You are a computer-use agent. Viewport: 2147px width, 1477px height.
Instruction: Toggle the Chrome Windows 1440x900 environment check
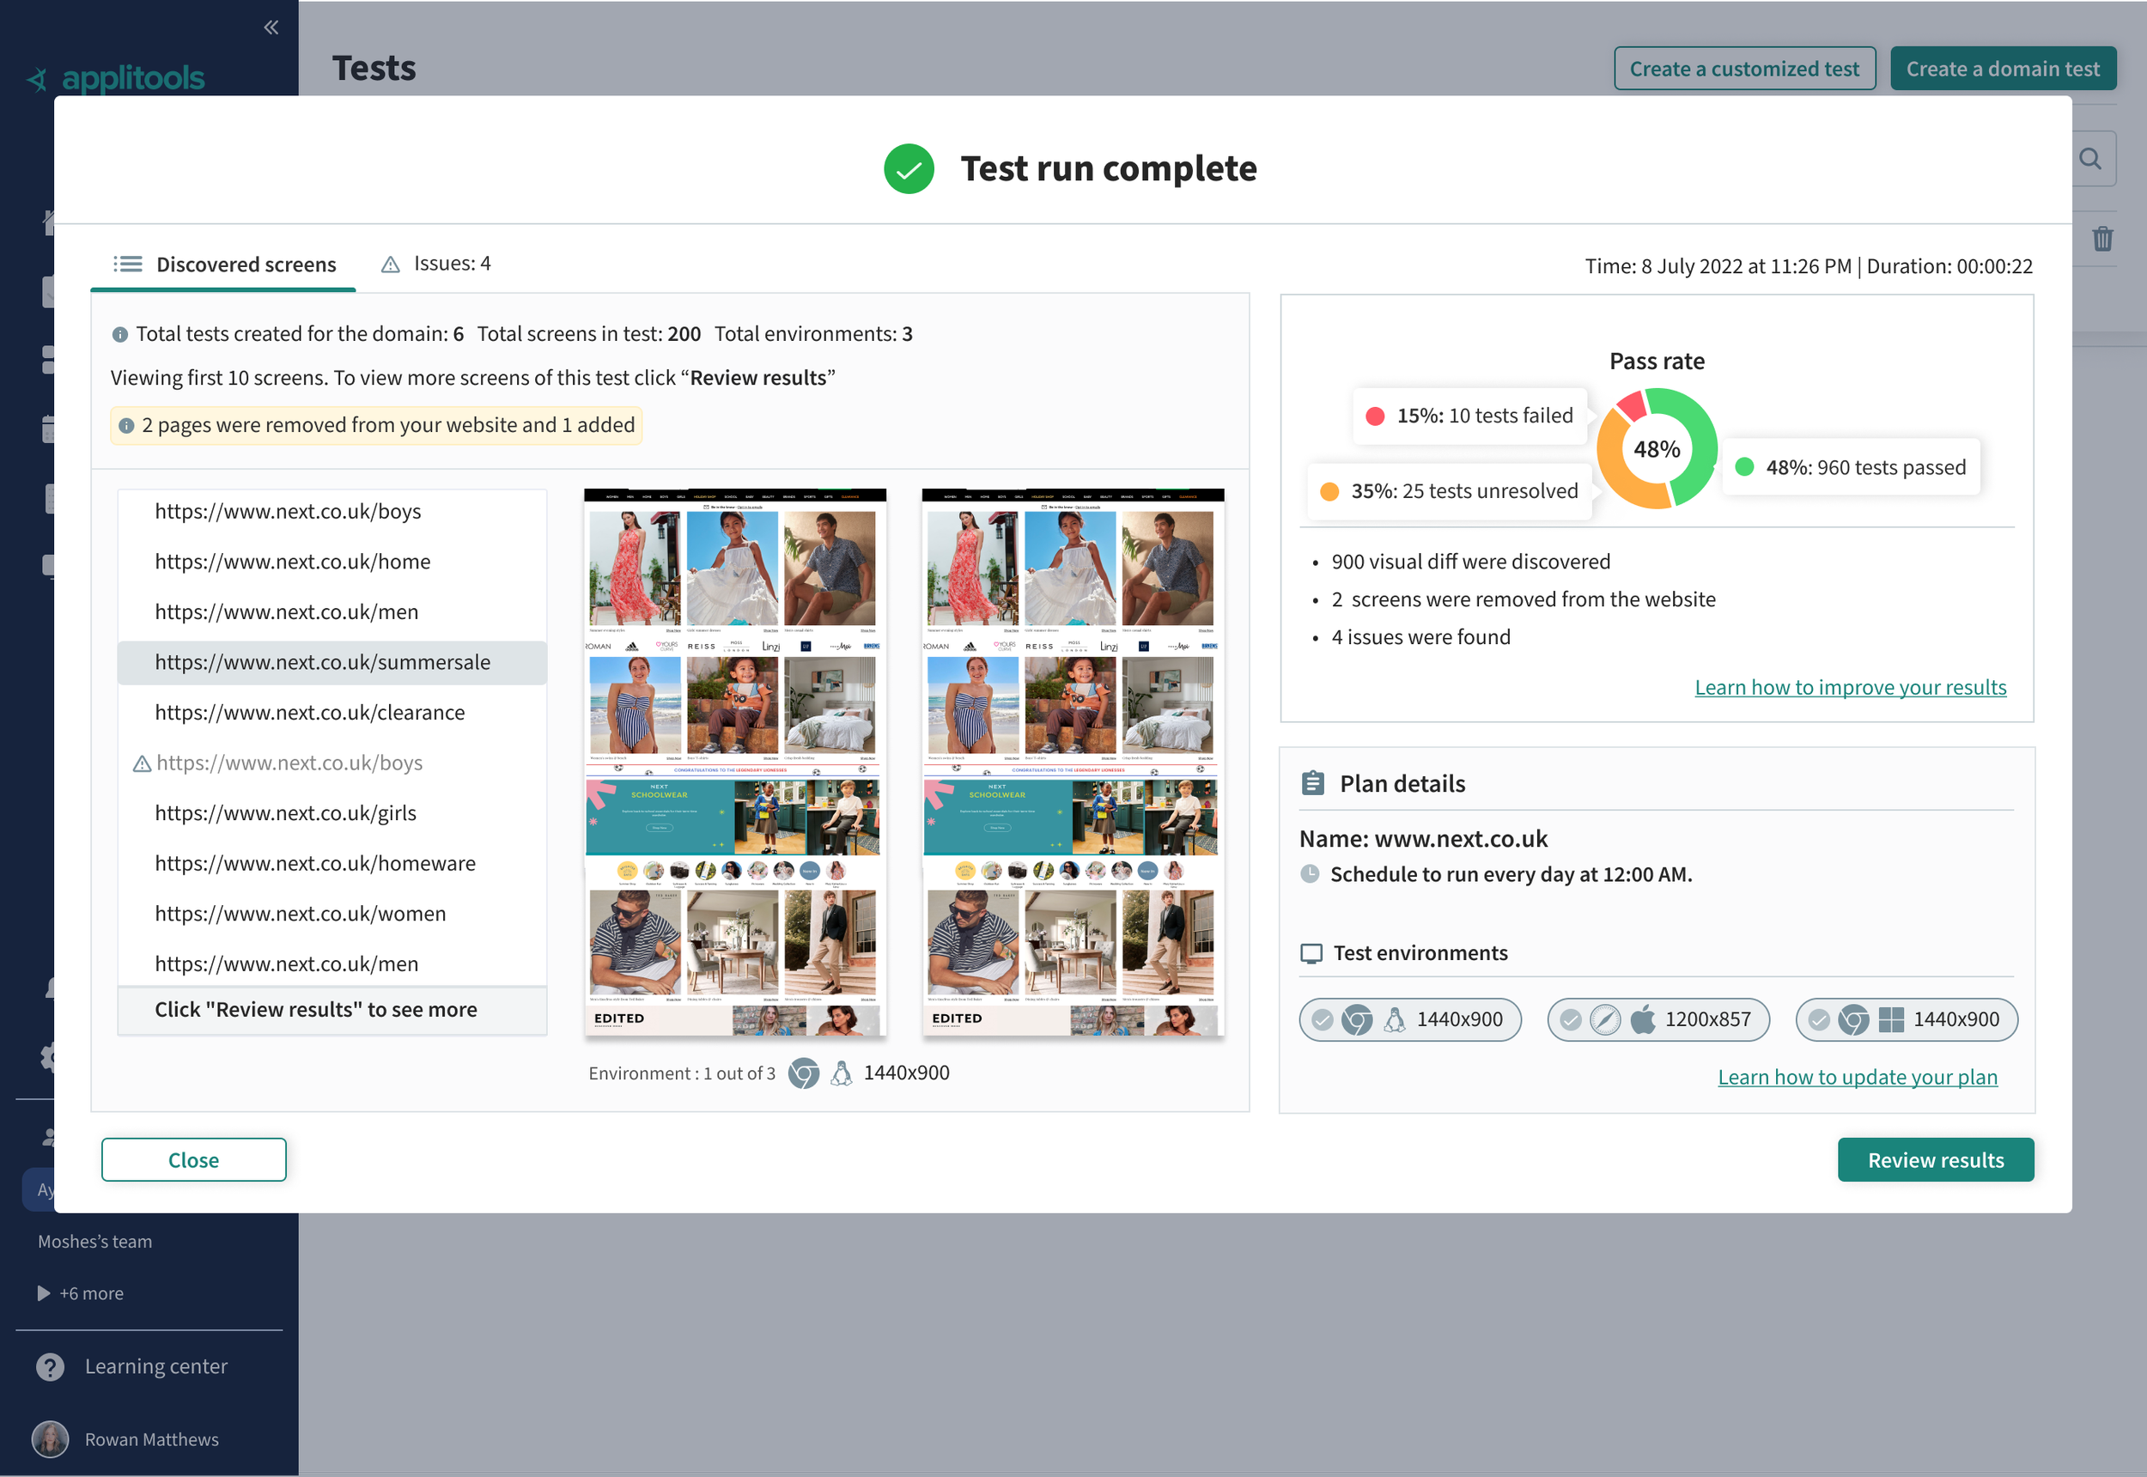pos(1818,1020)
